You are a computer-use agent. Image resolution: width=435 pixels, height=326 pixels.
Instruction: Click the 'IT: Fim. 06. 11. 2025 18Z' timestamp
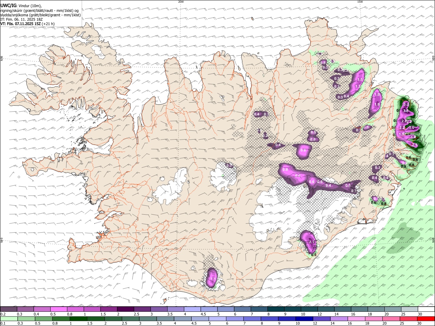[x=22, y=19]
